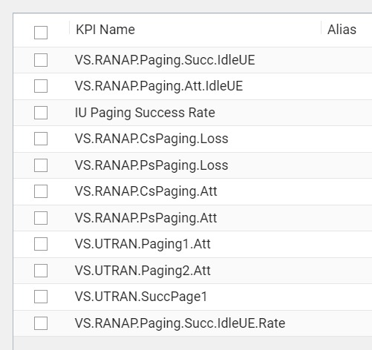Image resolution: width=372 pixels, height=350 pixels.
Task: Mark the VS.RANAP.CsPaging.Att checkbox
Action: coord(41,191)
